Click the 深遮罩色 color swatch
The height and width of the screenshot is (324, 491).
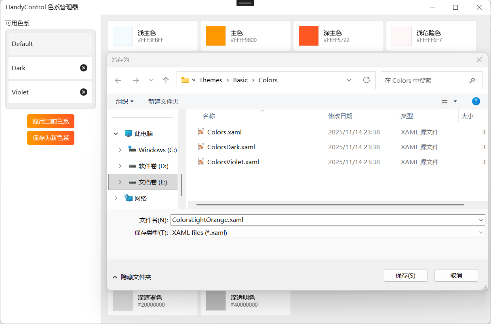point(123,301)
